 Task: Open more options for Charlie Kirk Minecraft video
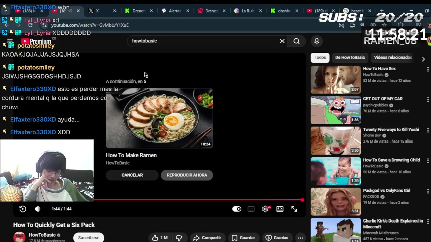(428, 222)
